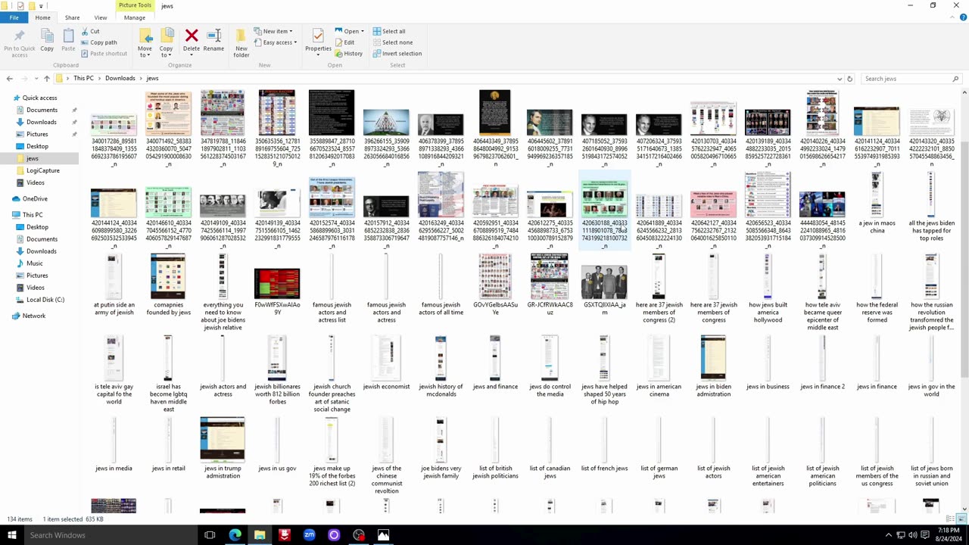
Task: Select the Home ribbon tab
Action: (x=42, y=17)
